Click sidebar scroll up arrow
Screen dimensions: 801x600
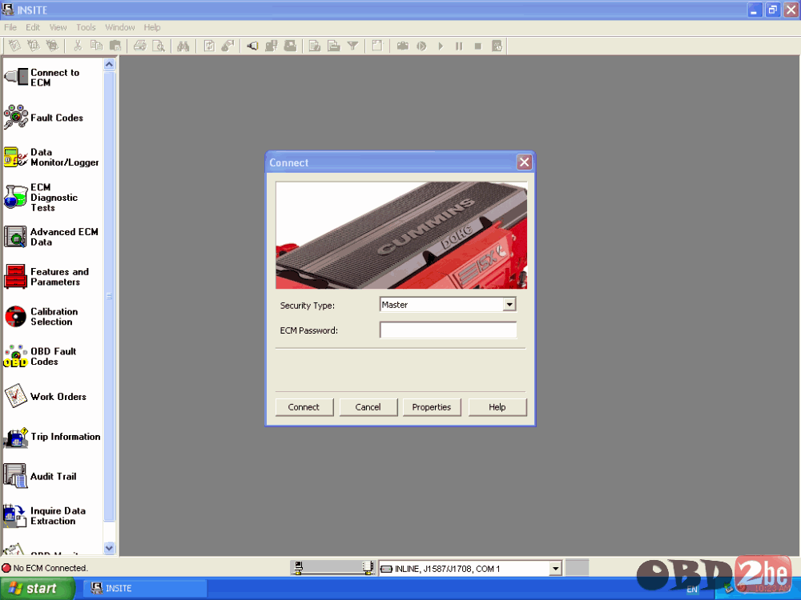[109, 65]
